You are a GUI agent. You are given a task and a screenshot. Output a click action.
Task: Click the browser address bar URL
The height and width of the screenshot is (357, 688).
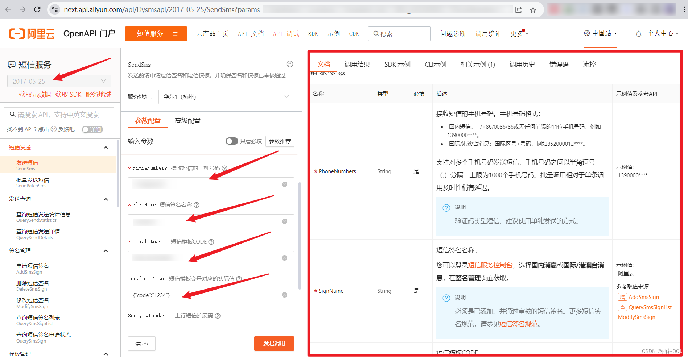(x=163, y=10)
